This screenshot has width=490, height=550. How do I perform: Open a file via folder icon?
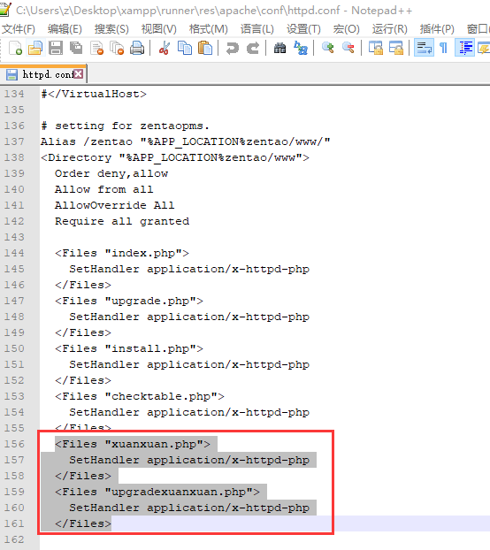point(35,48)
